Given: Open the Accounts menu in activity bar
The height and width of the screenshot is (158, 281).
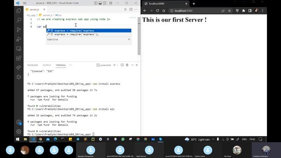Looking at the screenshot, I should coord(18,122).
